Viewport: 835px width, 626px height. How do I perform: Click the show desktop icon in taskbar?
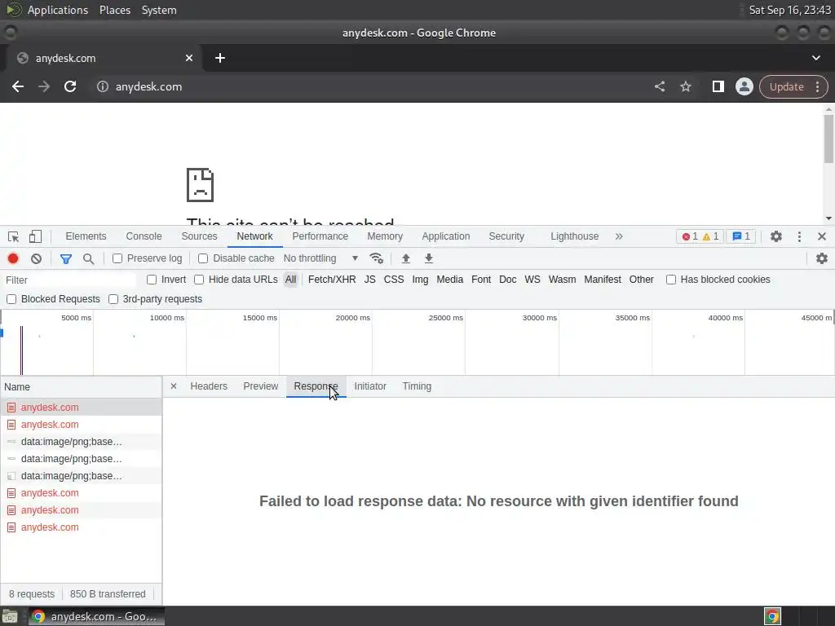click(x=10, y=616)
